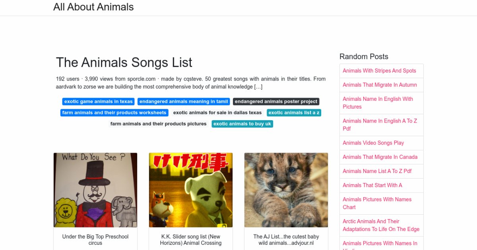The width and height of the screenshot is (477, 250).
Task: Open the 'exotic game animals in texas' tag
Action: click(98, 102)
